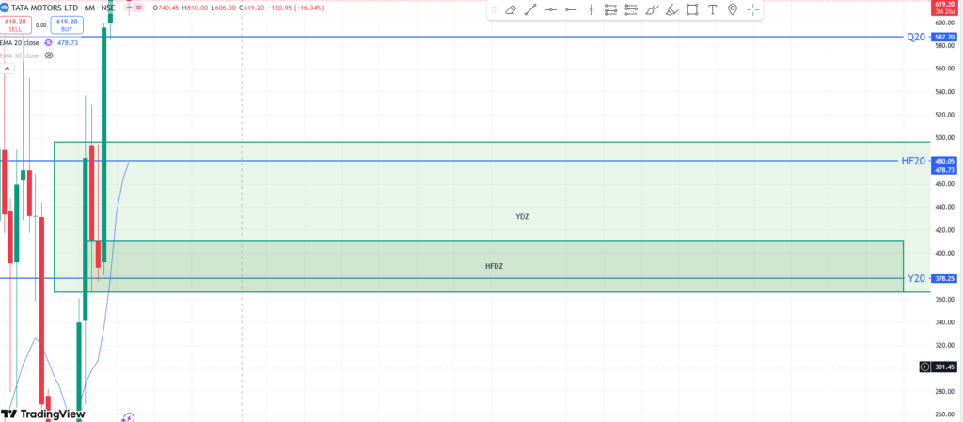Click the plus icon beside 301.45
The height and width of the screenshot is (422, 963).
coord(925,367)
